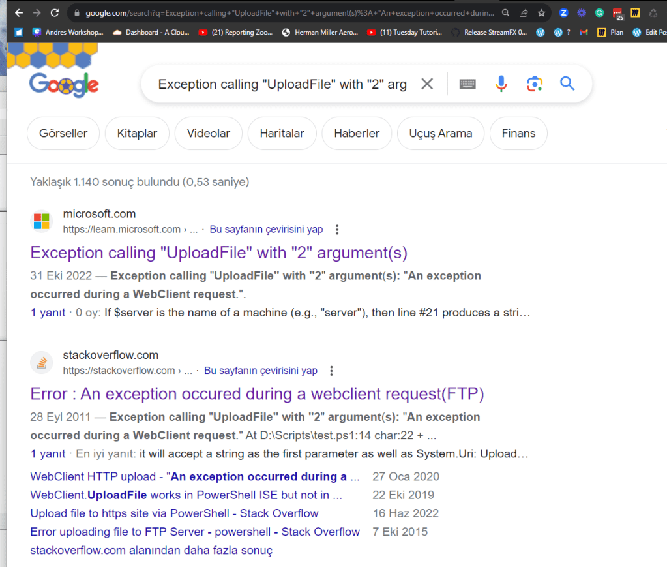Click into the Google search text field
667x567 pixels.
pos(282,84)
